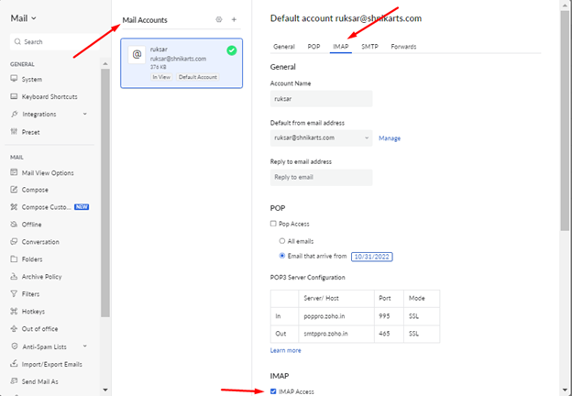Click the Account Name field
The width and height of the screenshot is (572, 396).
(322, 98)
